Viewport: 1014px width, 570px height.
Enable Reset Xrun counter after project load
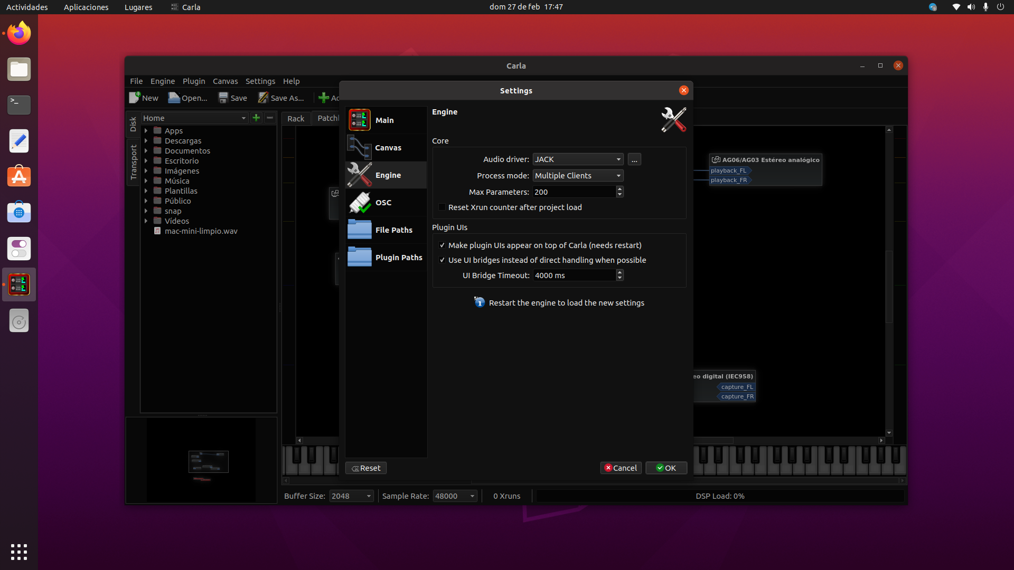pos(442,207)
